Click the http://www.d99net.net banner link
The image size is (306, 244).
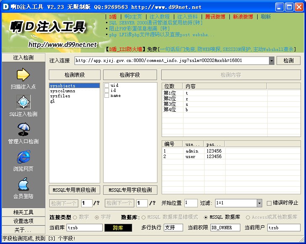click(x=62, y=45)
